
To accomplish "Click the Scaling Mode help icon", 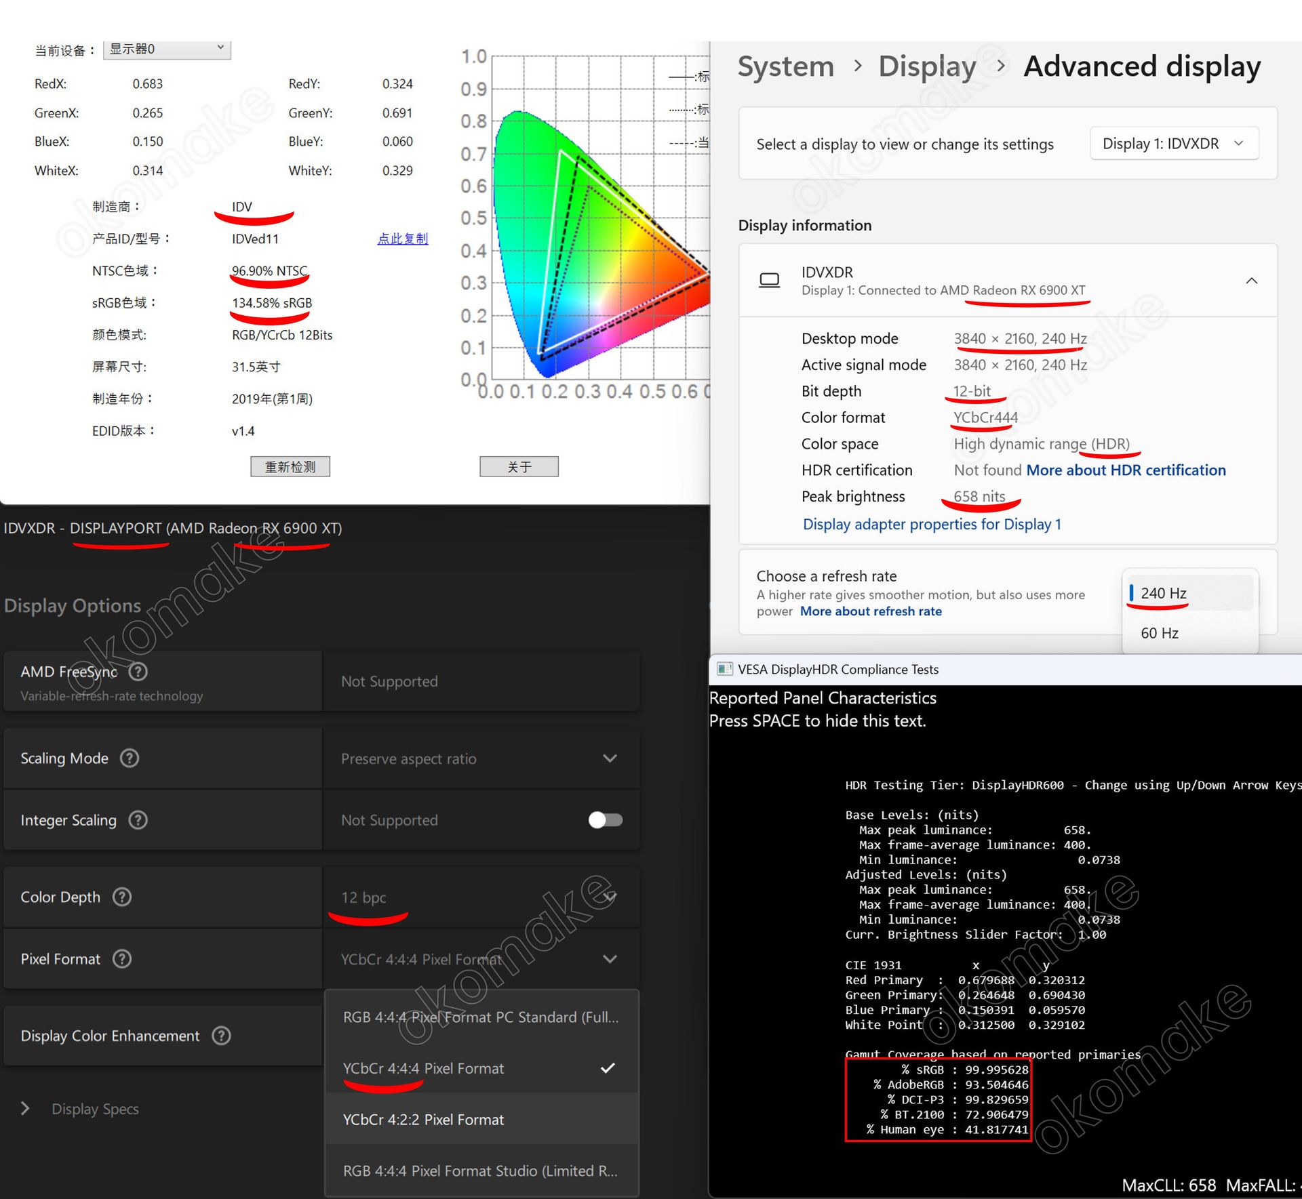I will pyautogui.click(x=130, y=758).
